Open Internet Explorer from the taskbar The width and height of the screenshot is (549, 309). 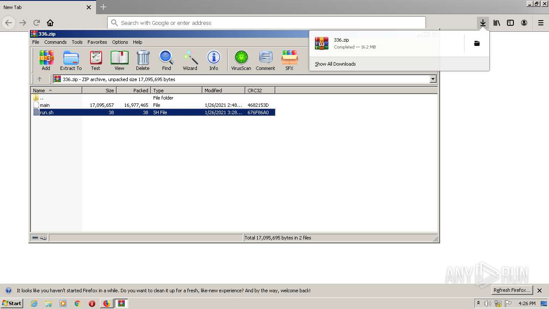coord(34,303)
